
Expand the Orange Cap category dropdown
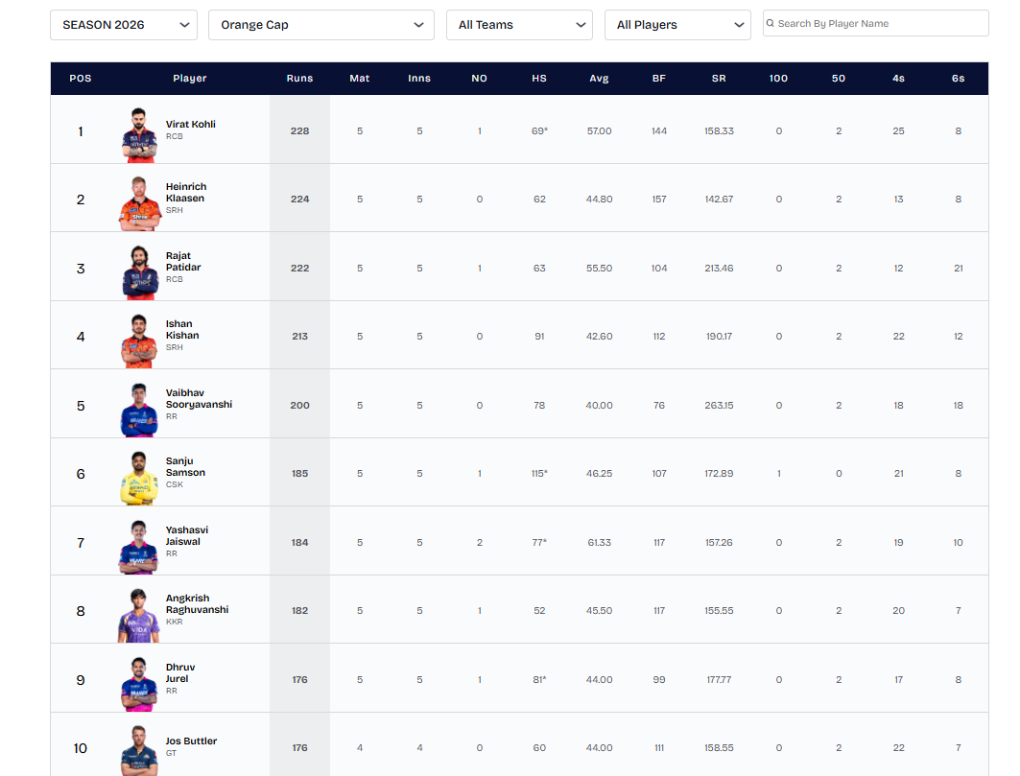[320, 25]
